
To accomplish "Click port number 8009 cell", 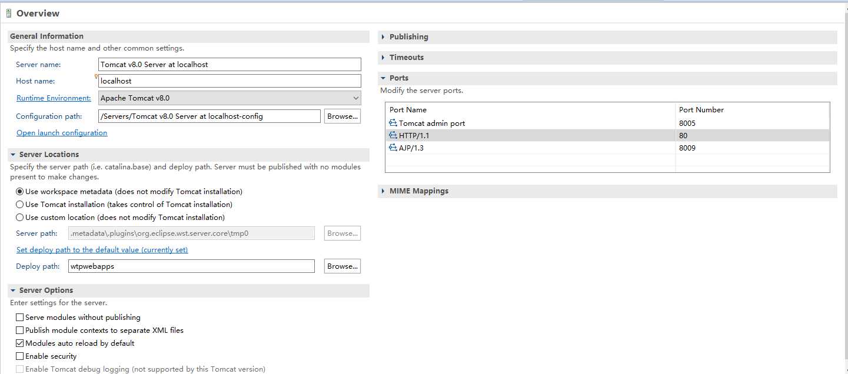I will 752,148.
